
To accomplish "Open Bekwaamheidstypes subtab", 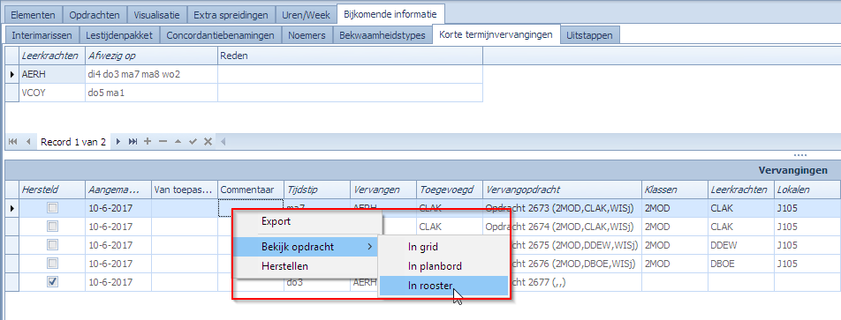I will [x=382, y=36].
